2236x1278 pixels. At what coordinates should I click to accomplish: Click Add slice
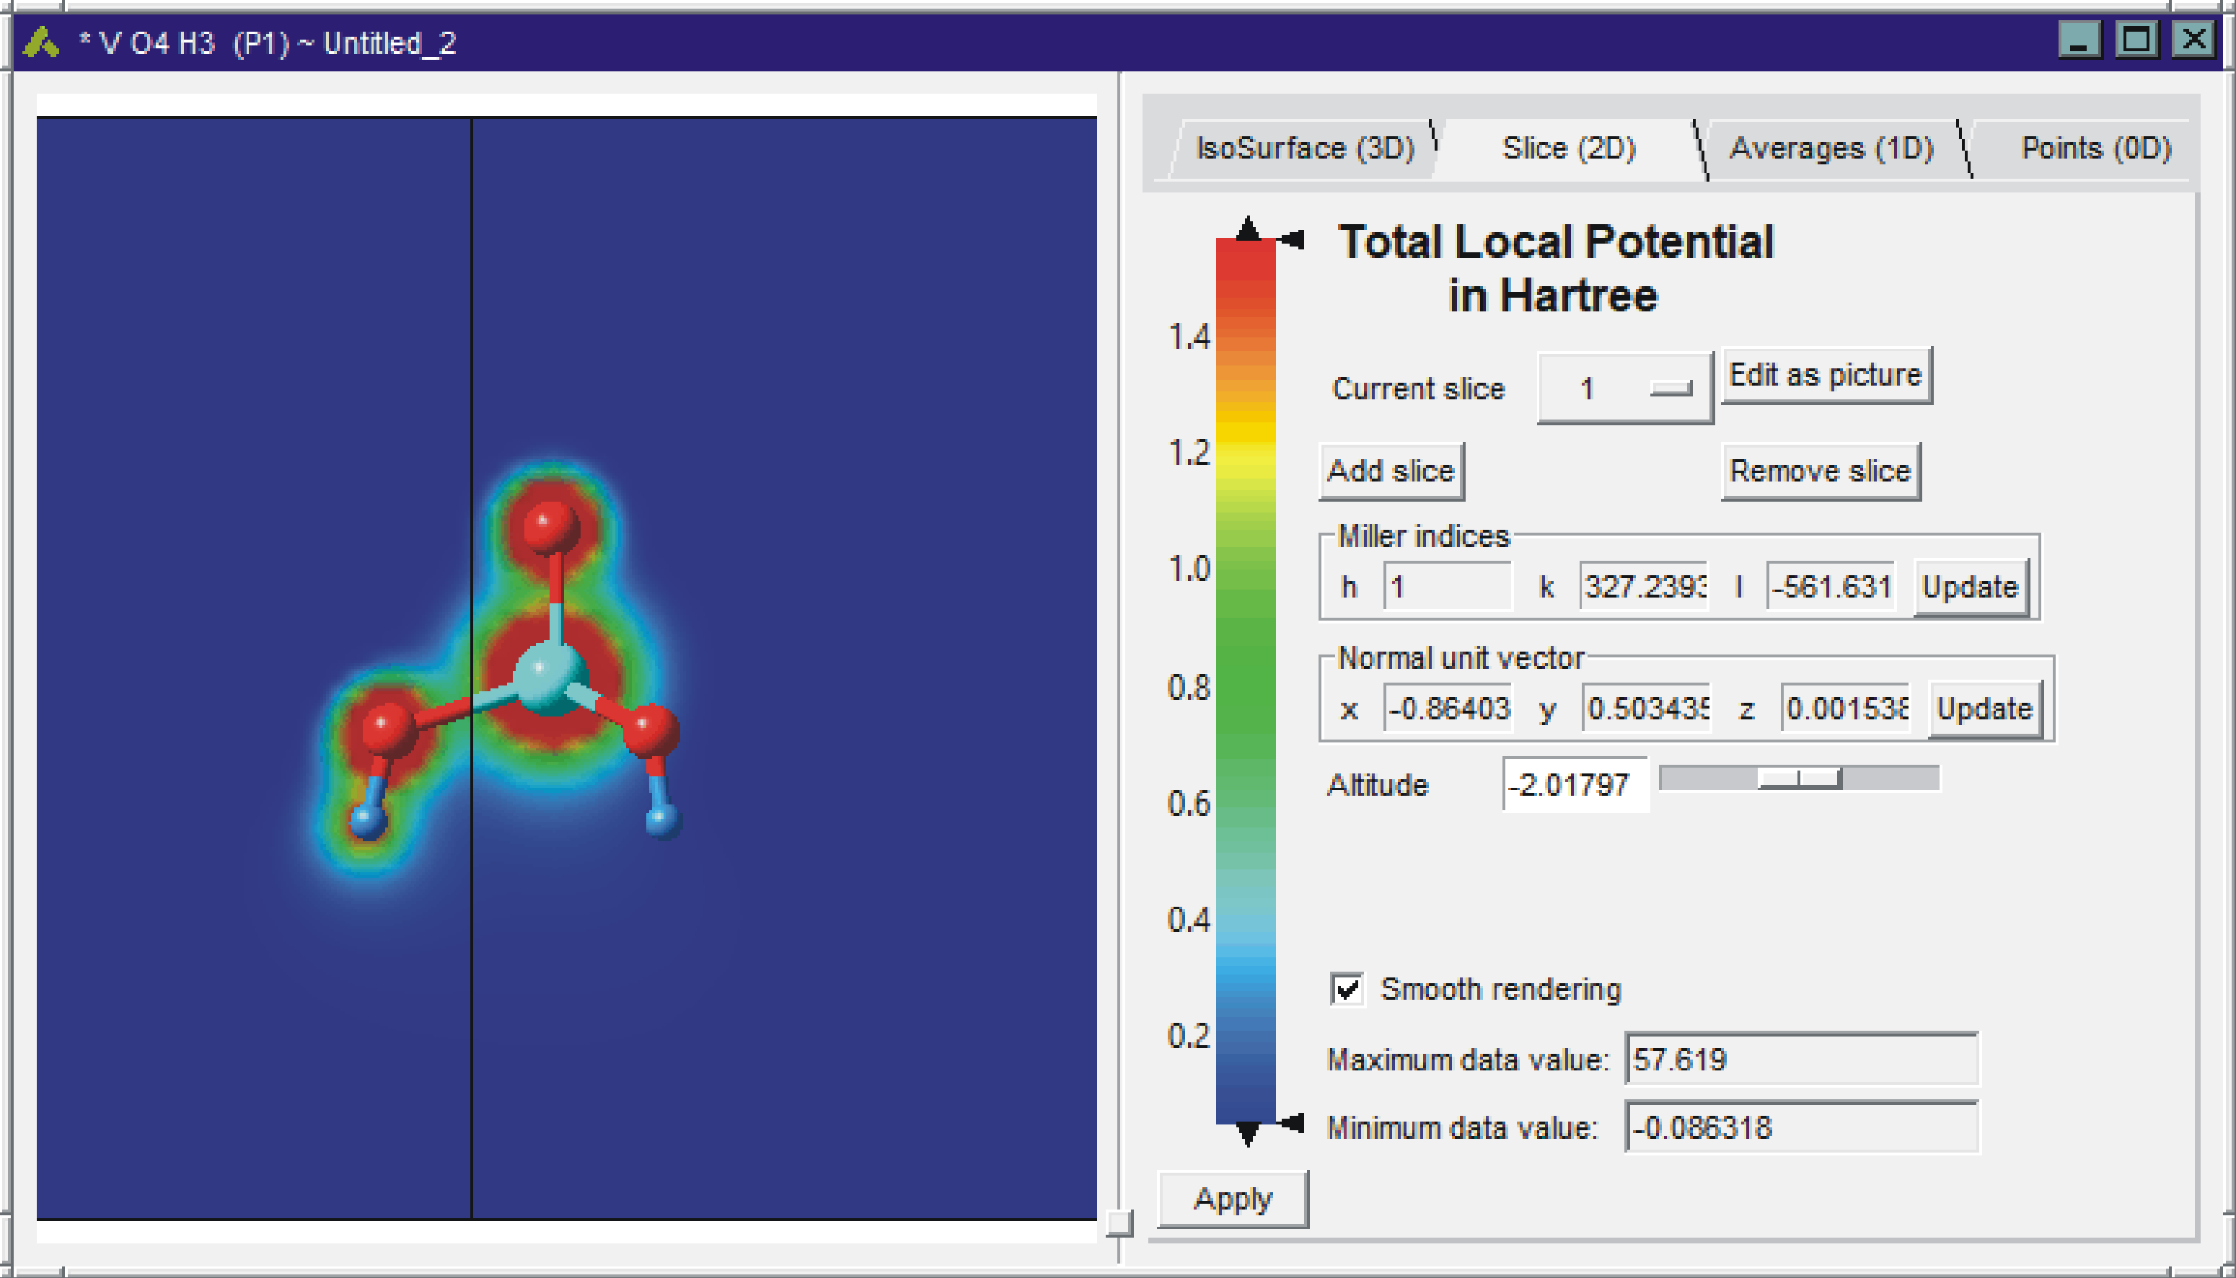pyautogui.click(x=1390, y=471)
